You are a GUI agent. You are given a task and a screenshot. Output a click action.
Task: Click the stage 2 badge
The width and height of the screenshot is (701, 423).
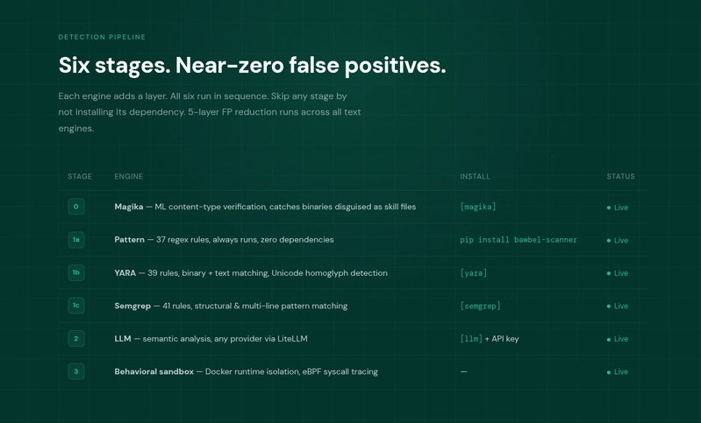pyautogui.click(x=76, y=339)
